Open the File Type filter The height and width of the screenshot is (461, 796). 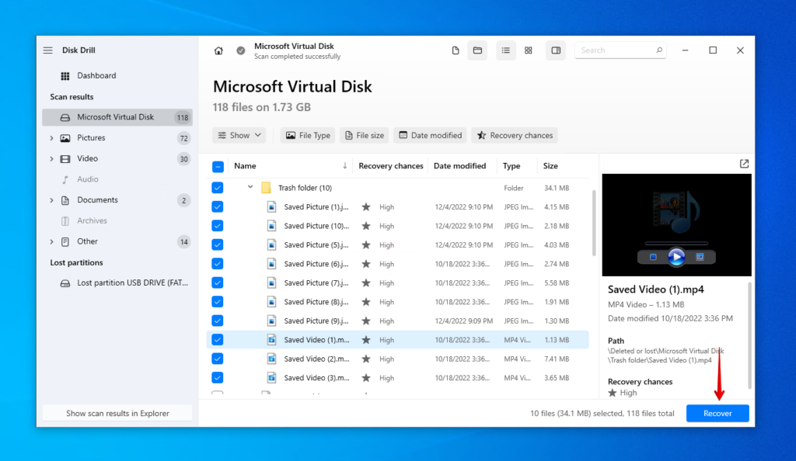307,135
